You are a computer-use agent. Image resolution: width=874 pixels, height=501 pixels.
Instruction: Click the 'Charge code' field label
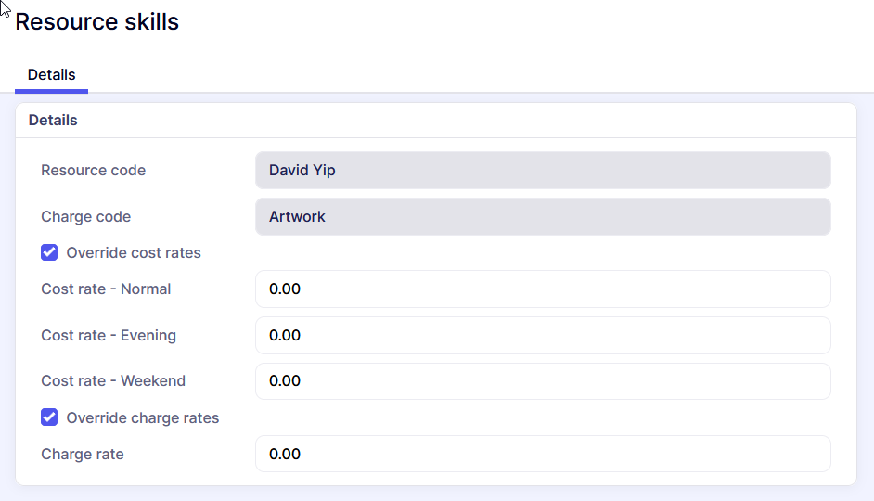pyautogui.click(x=85, y=217)
